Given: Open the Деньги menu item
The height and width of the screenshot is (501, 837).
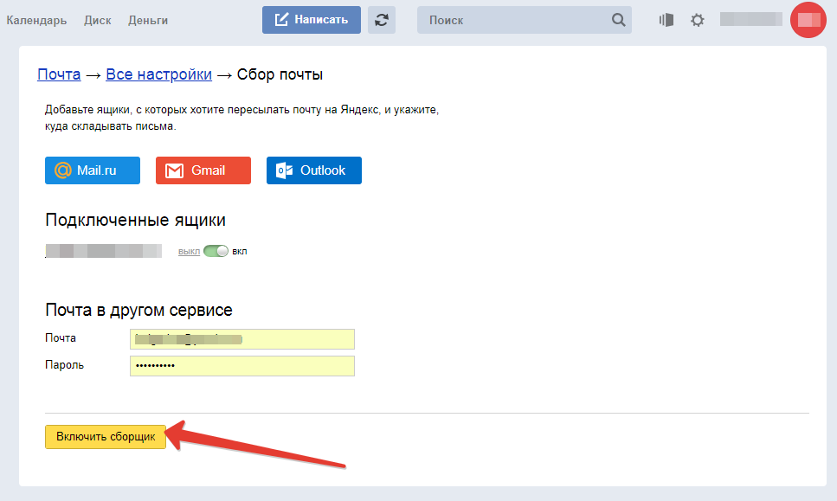Looking at the screenshot, I should pos(148,20).
